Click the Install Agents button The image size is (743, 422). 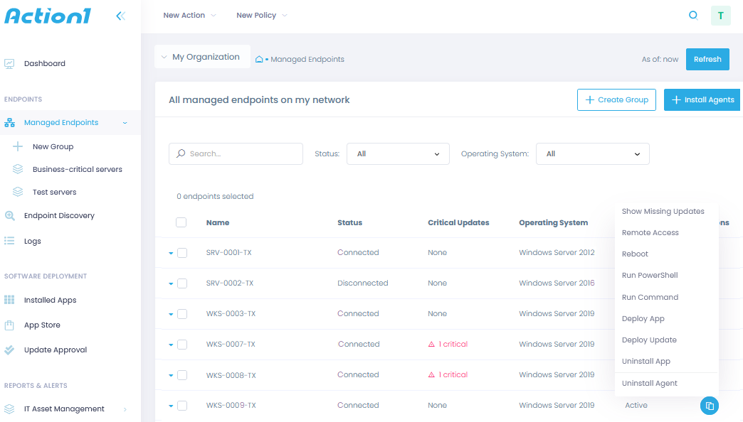[x=702, y=99]
